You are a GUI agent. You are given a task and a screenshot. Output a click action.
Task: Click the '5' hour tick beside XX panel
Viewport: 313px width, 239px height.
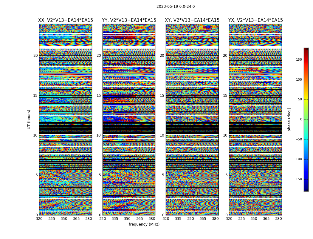37,175
